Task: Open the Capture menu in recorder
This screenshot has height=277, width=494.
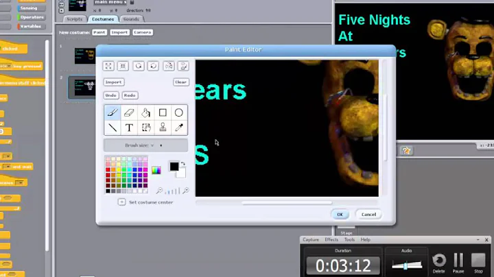Action: (311, 239)
